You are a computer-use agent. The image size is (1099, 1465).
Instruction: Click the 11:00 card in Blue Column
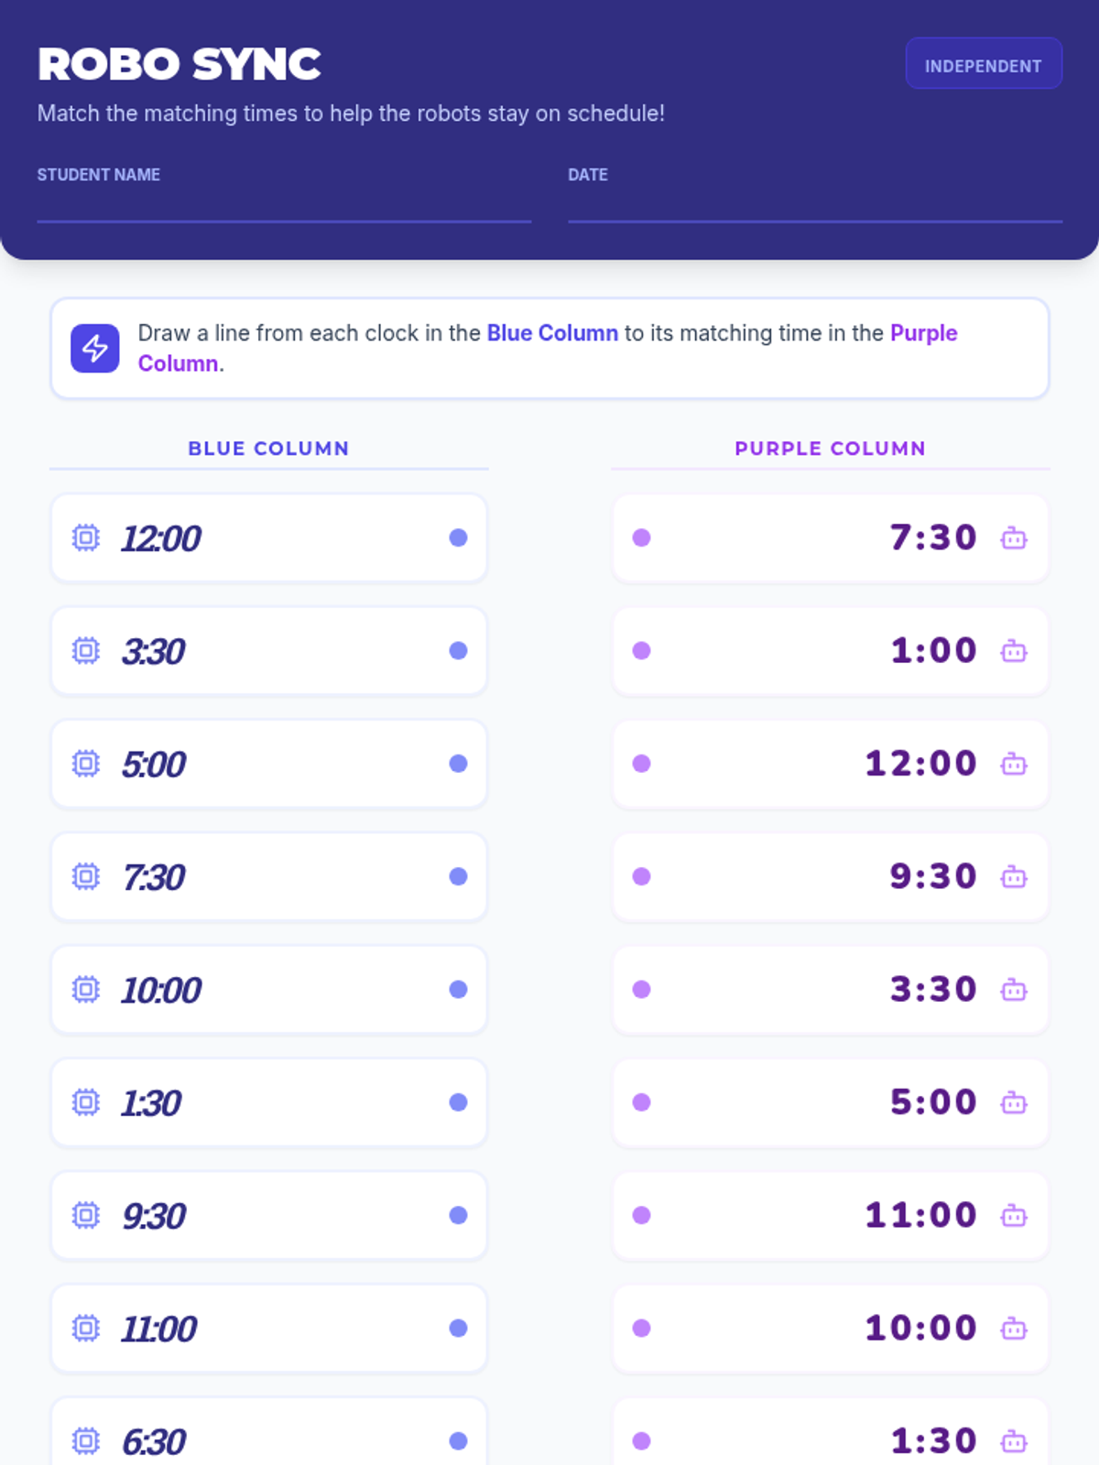point(269,1329)
